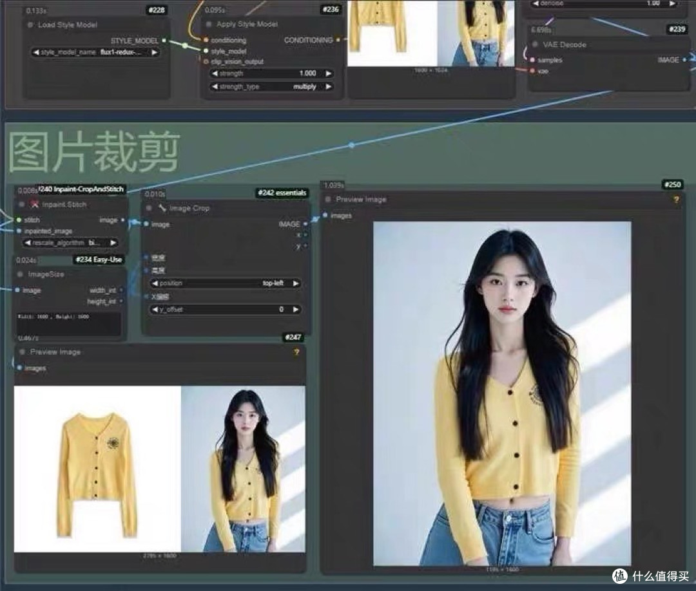Click help question mark on Preview #250
Image resolution: width=696 pixels, height=591 pixels.
[x=676, y=200]
